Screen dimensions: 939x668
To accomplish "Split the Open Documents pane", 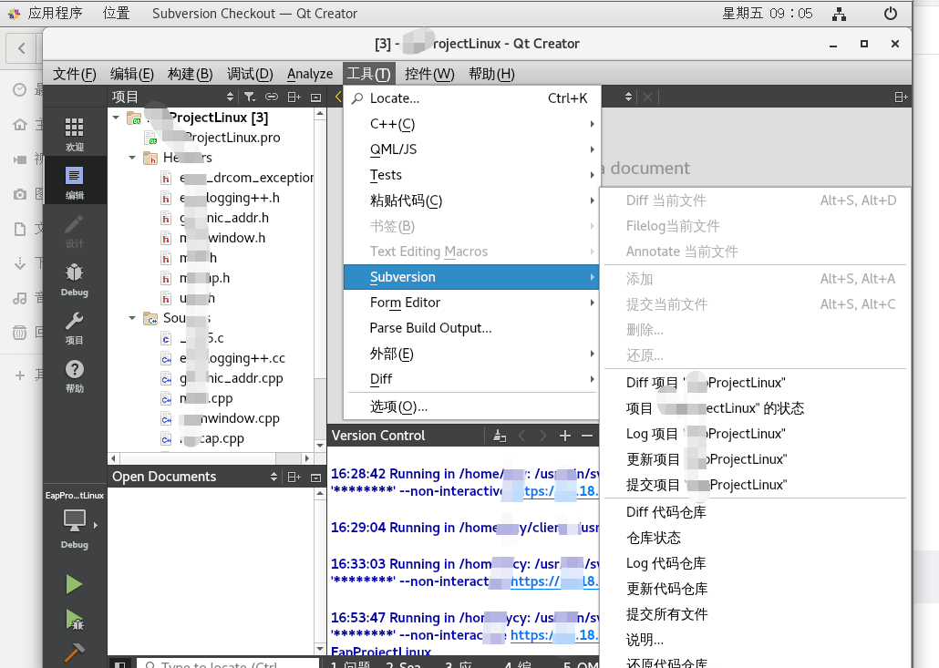I will (x=294, y=477).
